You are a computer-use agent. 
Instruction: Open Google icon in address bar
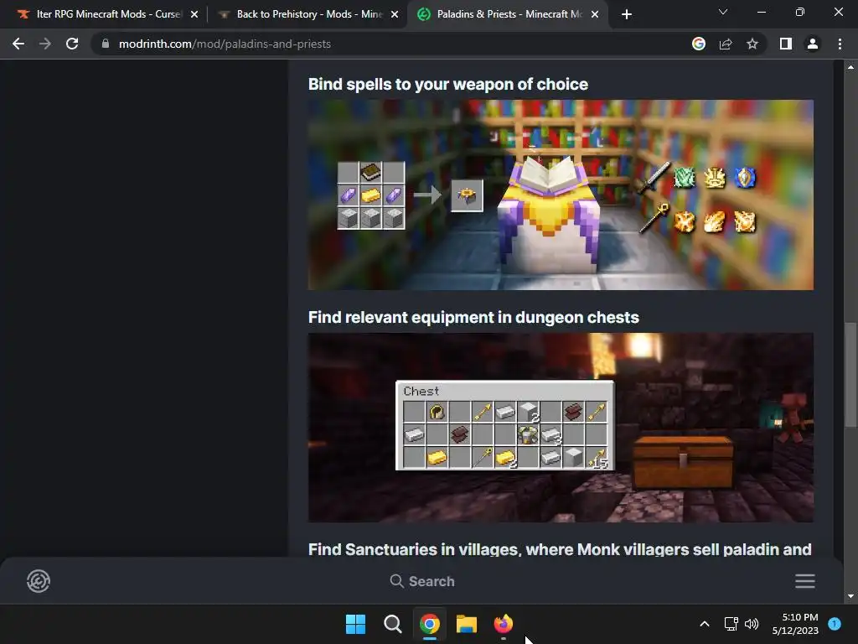(x=699, y=44)
